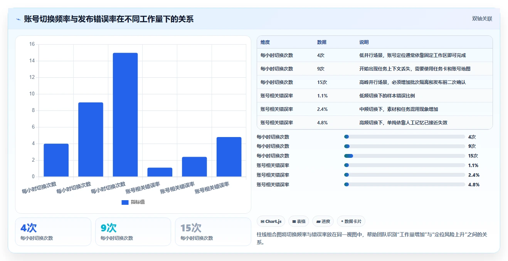Click the table cell '高频切换下，单纯依靠人工记忆已接近失效'
The image size is (508, 261).
click(403, 123)
